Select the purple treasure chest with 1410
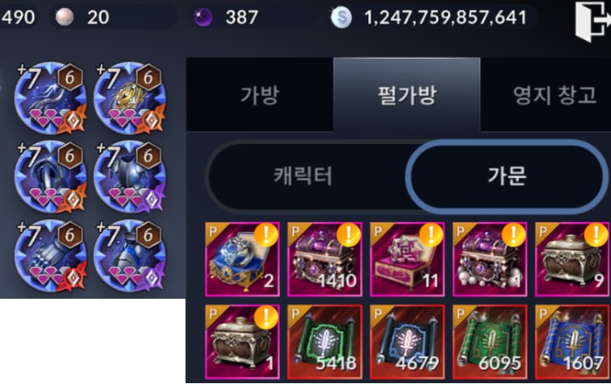The height and width of the screenshot is (384, 611). (325, 259)
